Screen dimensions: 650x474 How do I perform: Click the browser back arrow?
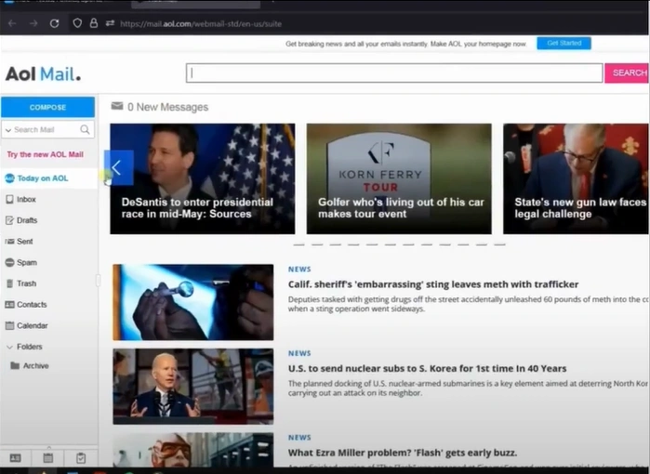pos(12,23)
